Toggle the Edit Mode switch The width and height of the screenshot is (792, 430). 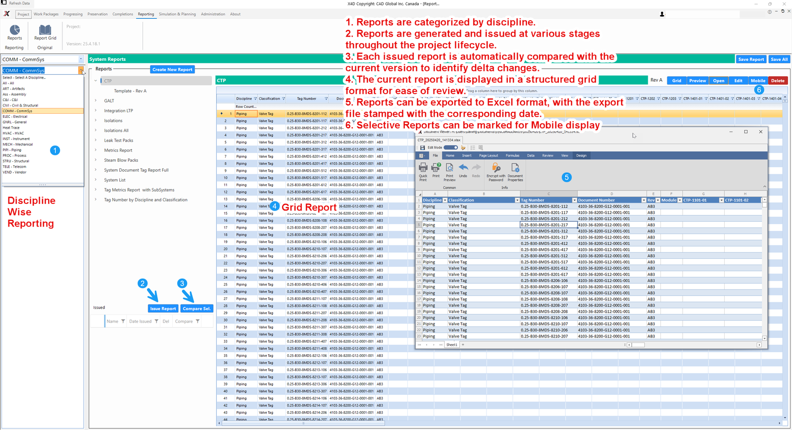450,147
